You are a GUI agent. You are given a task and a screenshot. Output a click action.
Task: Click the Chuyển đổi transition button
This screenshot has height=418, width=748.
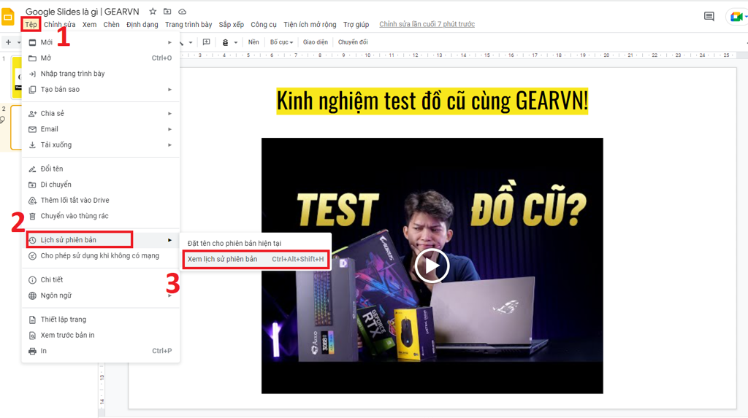pyautogui.click(x=353, y=42)
